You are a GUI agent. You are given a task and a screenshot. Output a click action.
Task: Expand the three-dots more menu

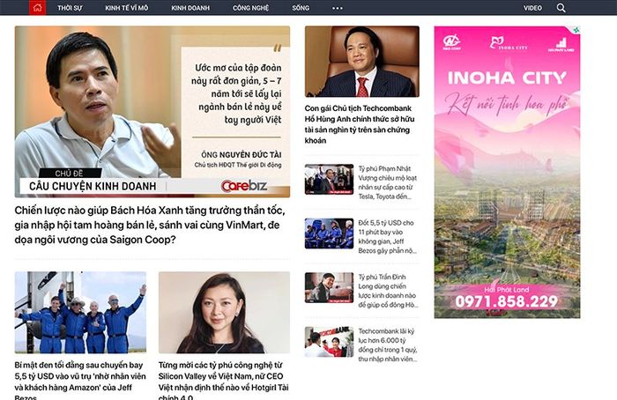click(338, 8)
